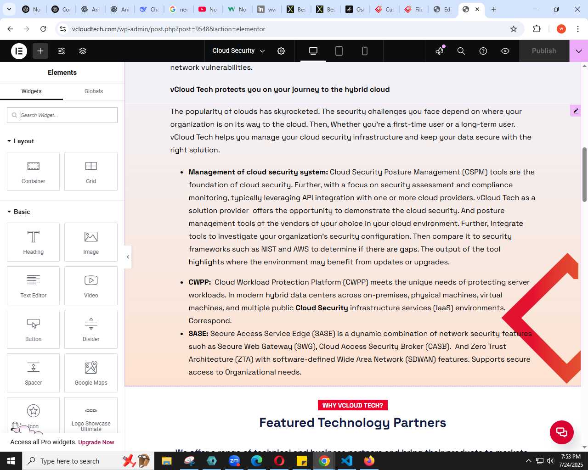Select the Spacer widget
This screenshot has width=588, height=470.
point(33,373)
